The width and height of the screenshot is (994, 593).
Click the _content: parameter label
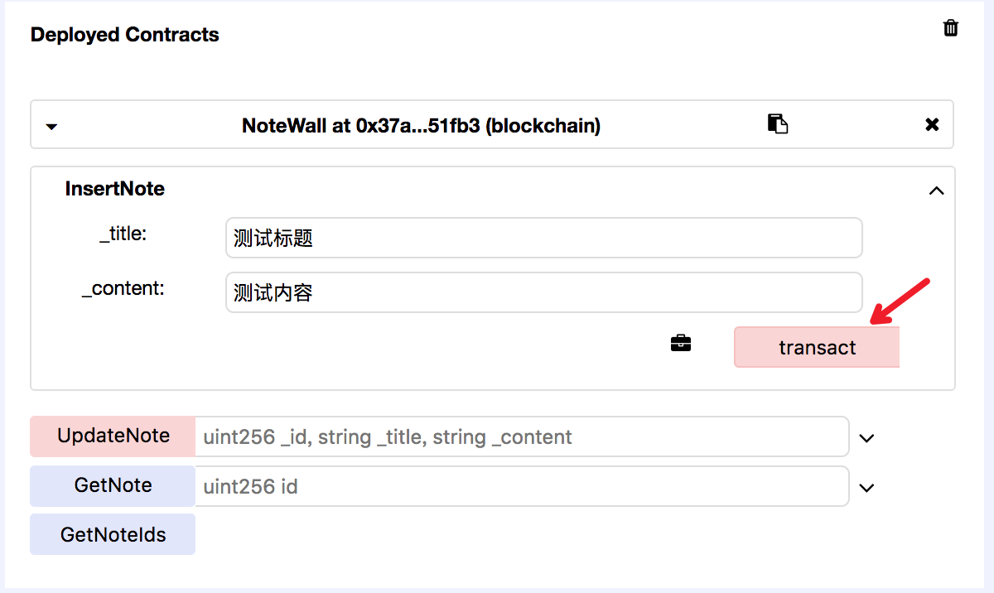(123, 289)
